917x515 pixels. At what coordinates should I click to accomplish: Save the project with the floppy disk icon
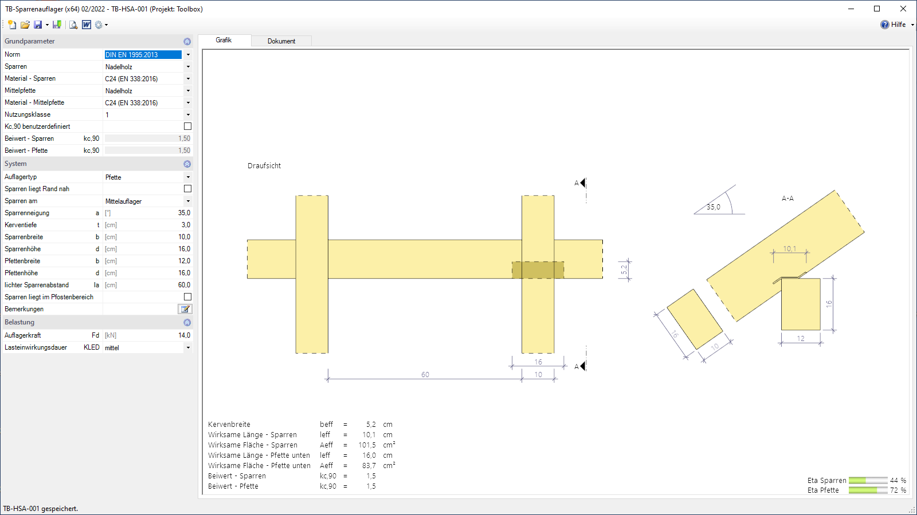pyautogui.click(x=38, y=25)
